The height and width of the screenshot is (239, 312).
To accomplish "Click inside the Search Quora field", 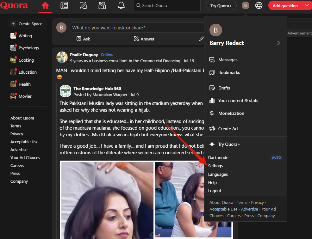I will 167,6.
